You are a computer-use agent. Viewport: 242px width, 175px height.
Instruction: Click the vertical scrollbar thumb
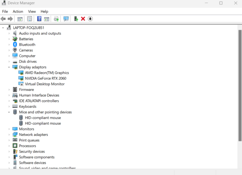click(x=240, y=85)
